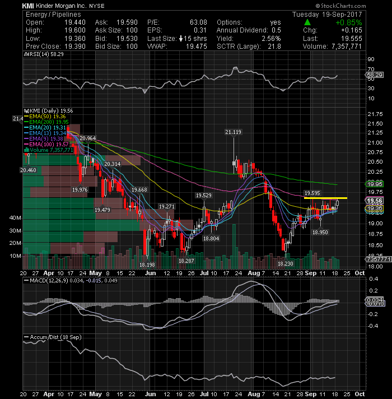Click the Prev Close value 19.390
Viewport: 392px width, 399px height.
(x=74, y=47)
